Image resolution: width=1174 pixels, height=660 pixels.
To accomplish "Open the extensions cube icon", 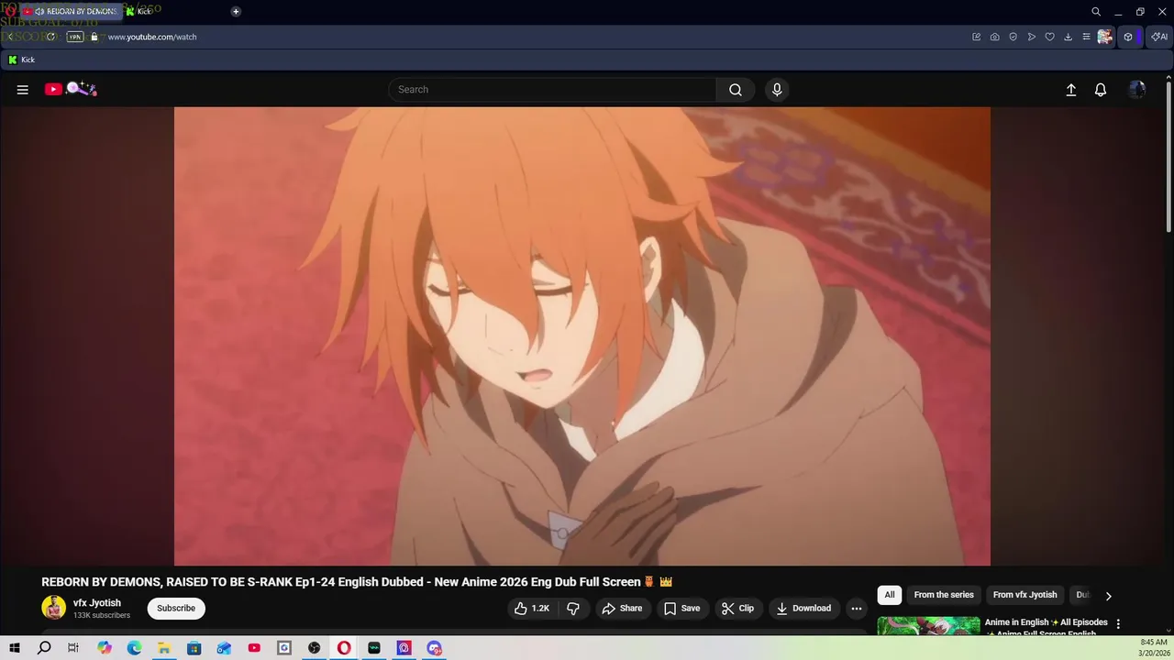I will [x=1128, y=37].
